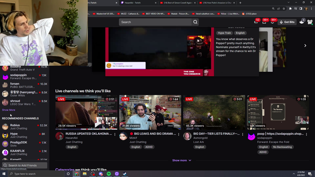Toggle the Chrome side panel icon
The width and height of the screenshot is (315, 177).
(x=301, y=9)
